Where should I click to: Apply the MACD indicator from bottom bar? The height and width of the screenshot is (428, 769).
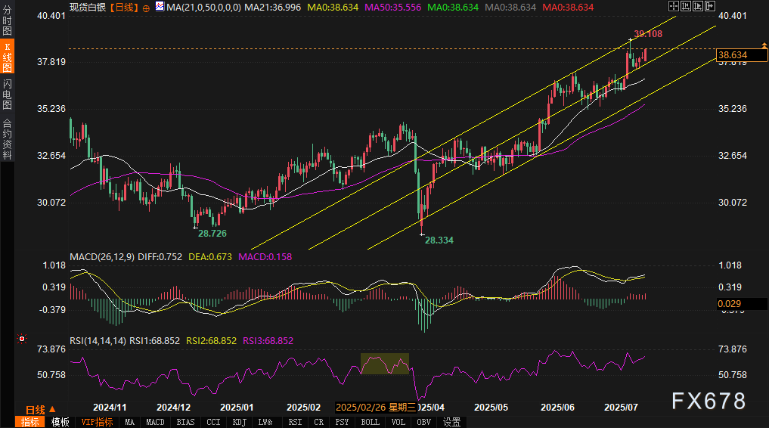click(x=155, y=422)
